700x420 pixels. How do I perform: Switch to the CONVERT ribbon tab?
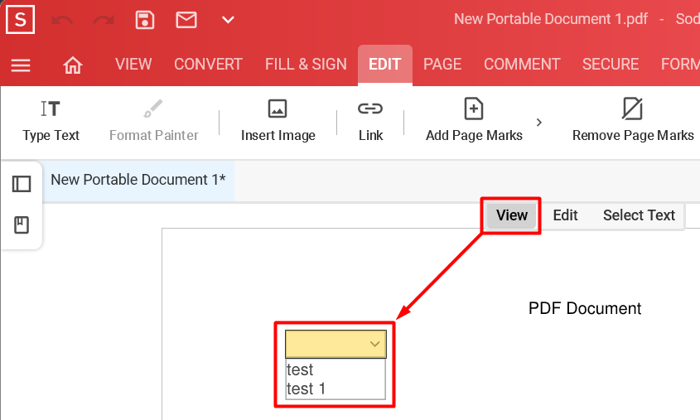point(208,65)
